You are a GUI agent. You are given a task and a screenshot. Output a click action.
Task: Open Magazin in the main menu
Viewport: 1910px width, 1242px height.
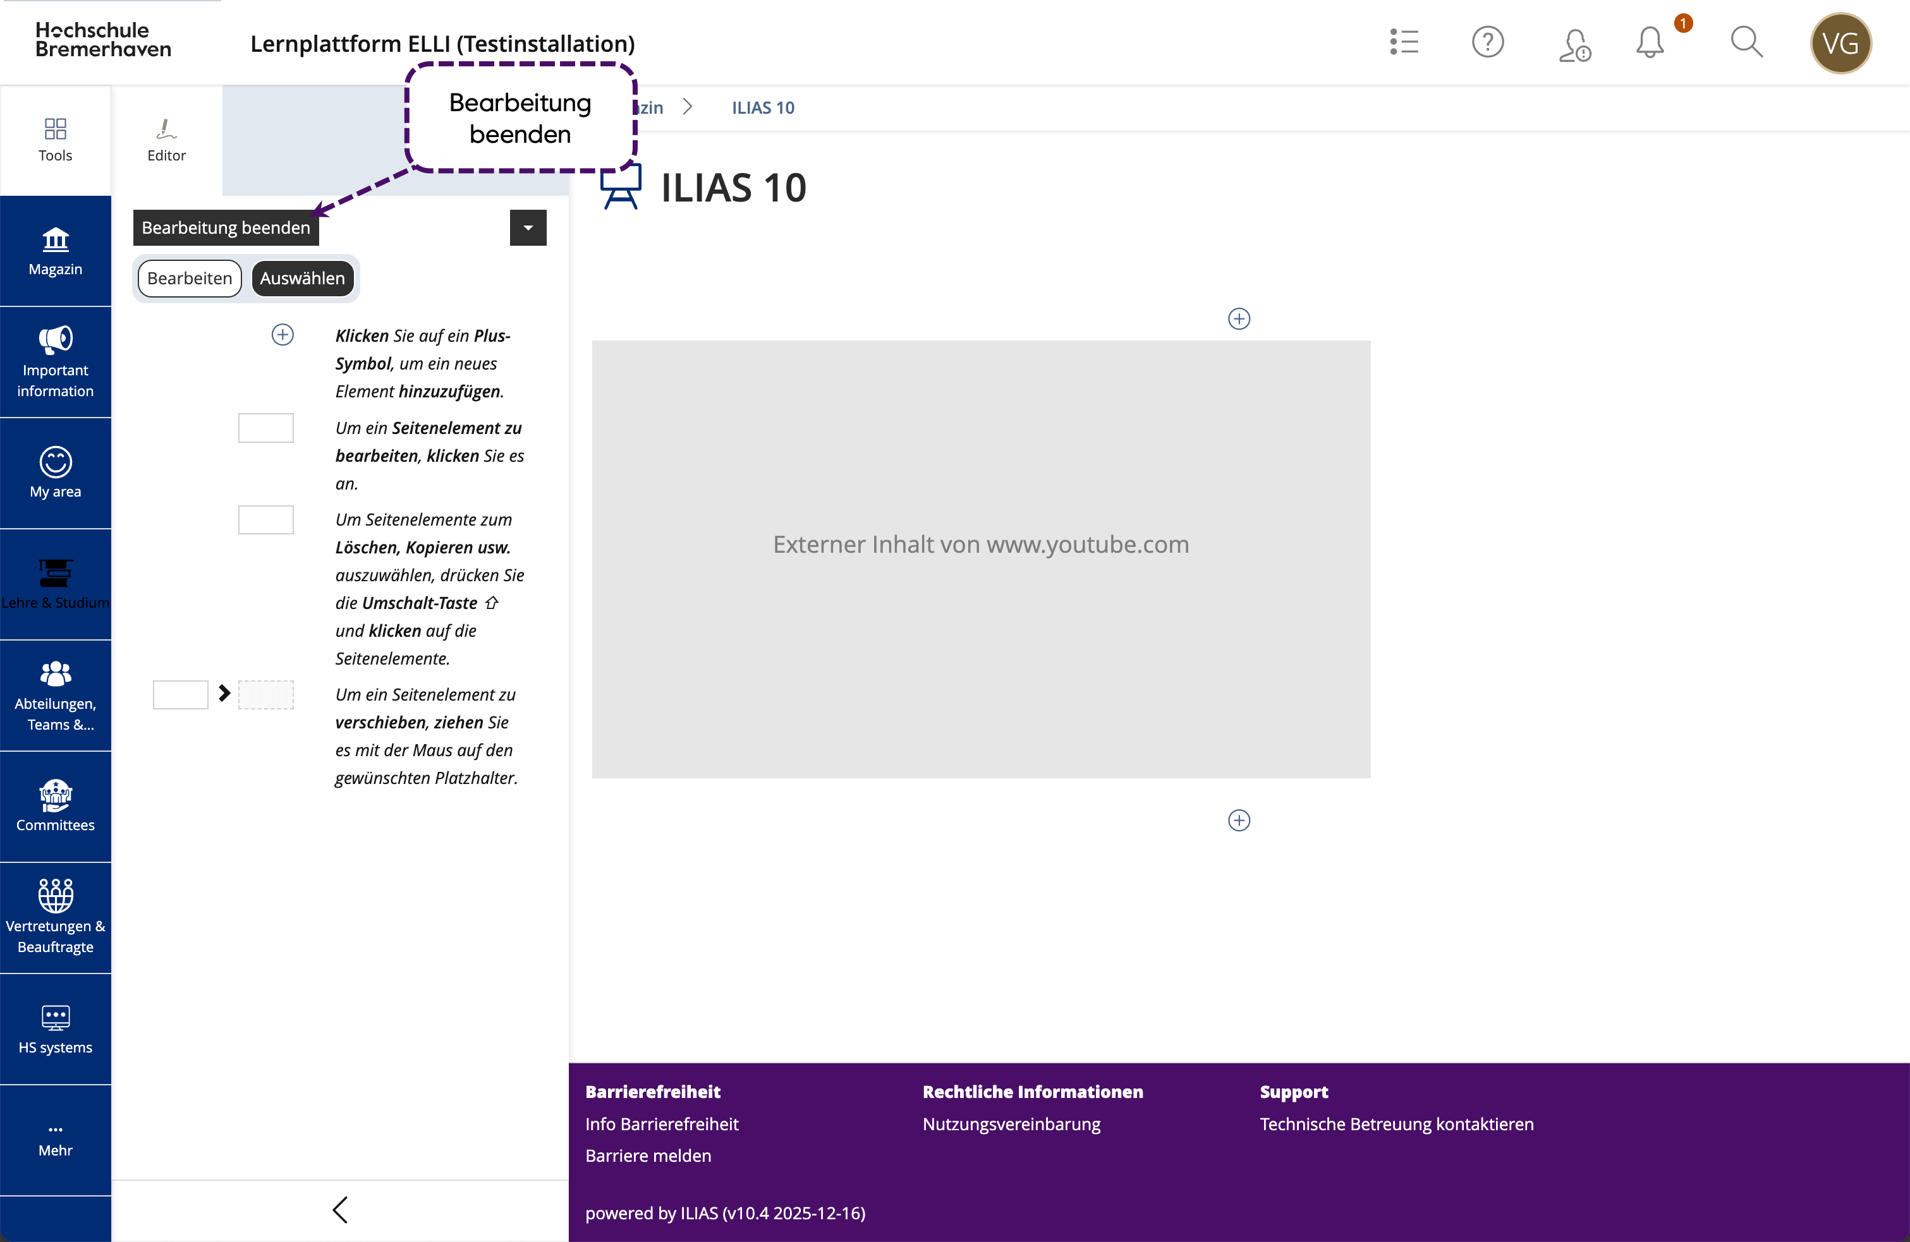coord(56,251)
